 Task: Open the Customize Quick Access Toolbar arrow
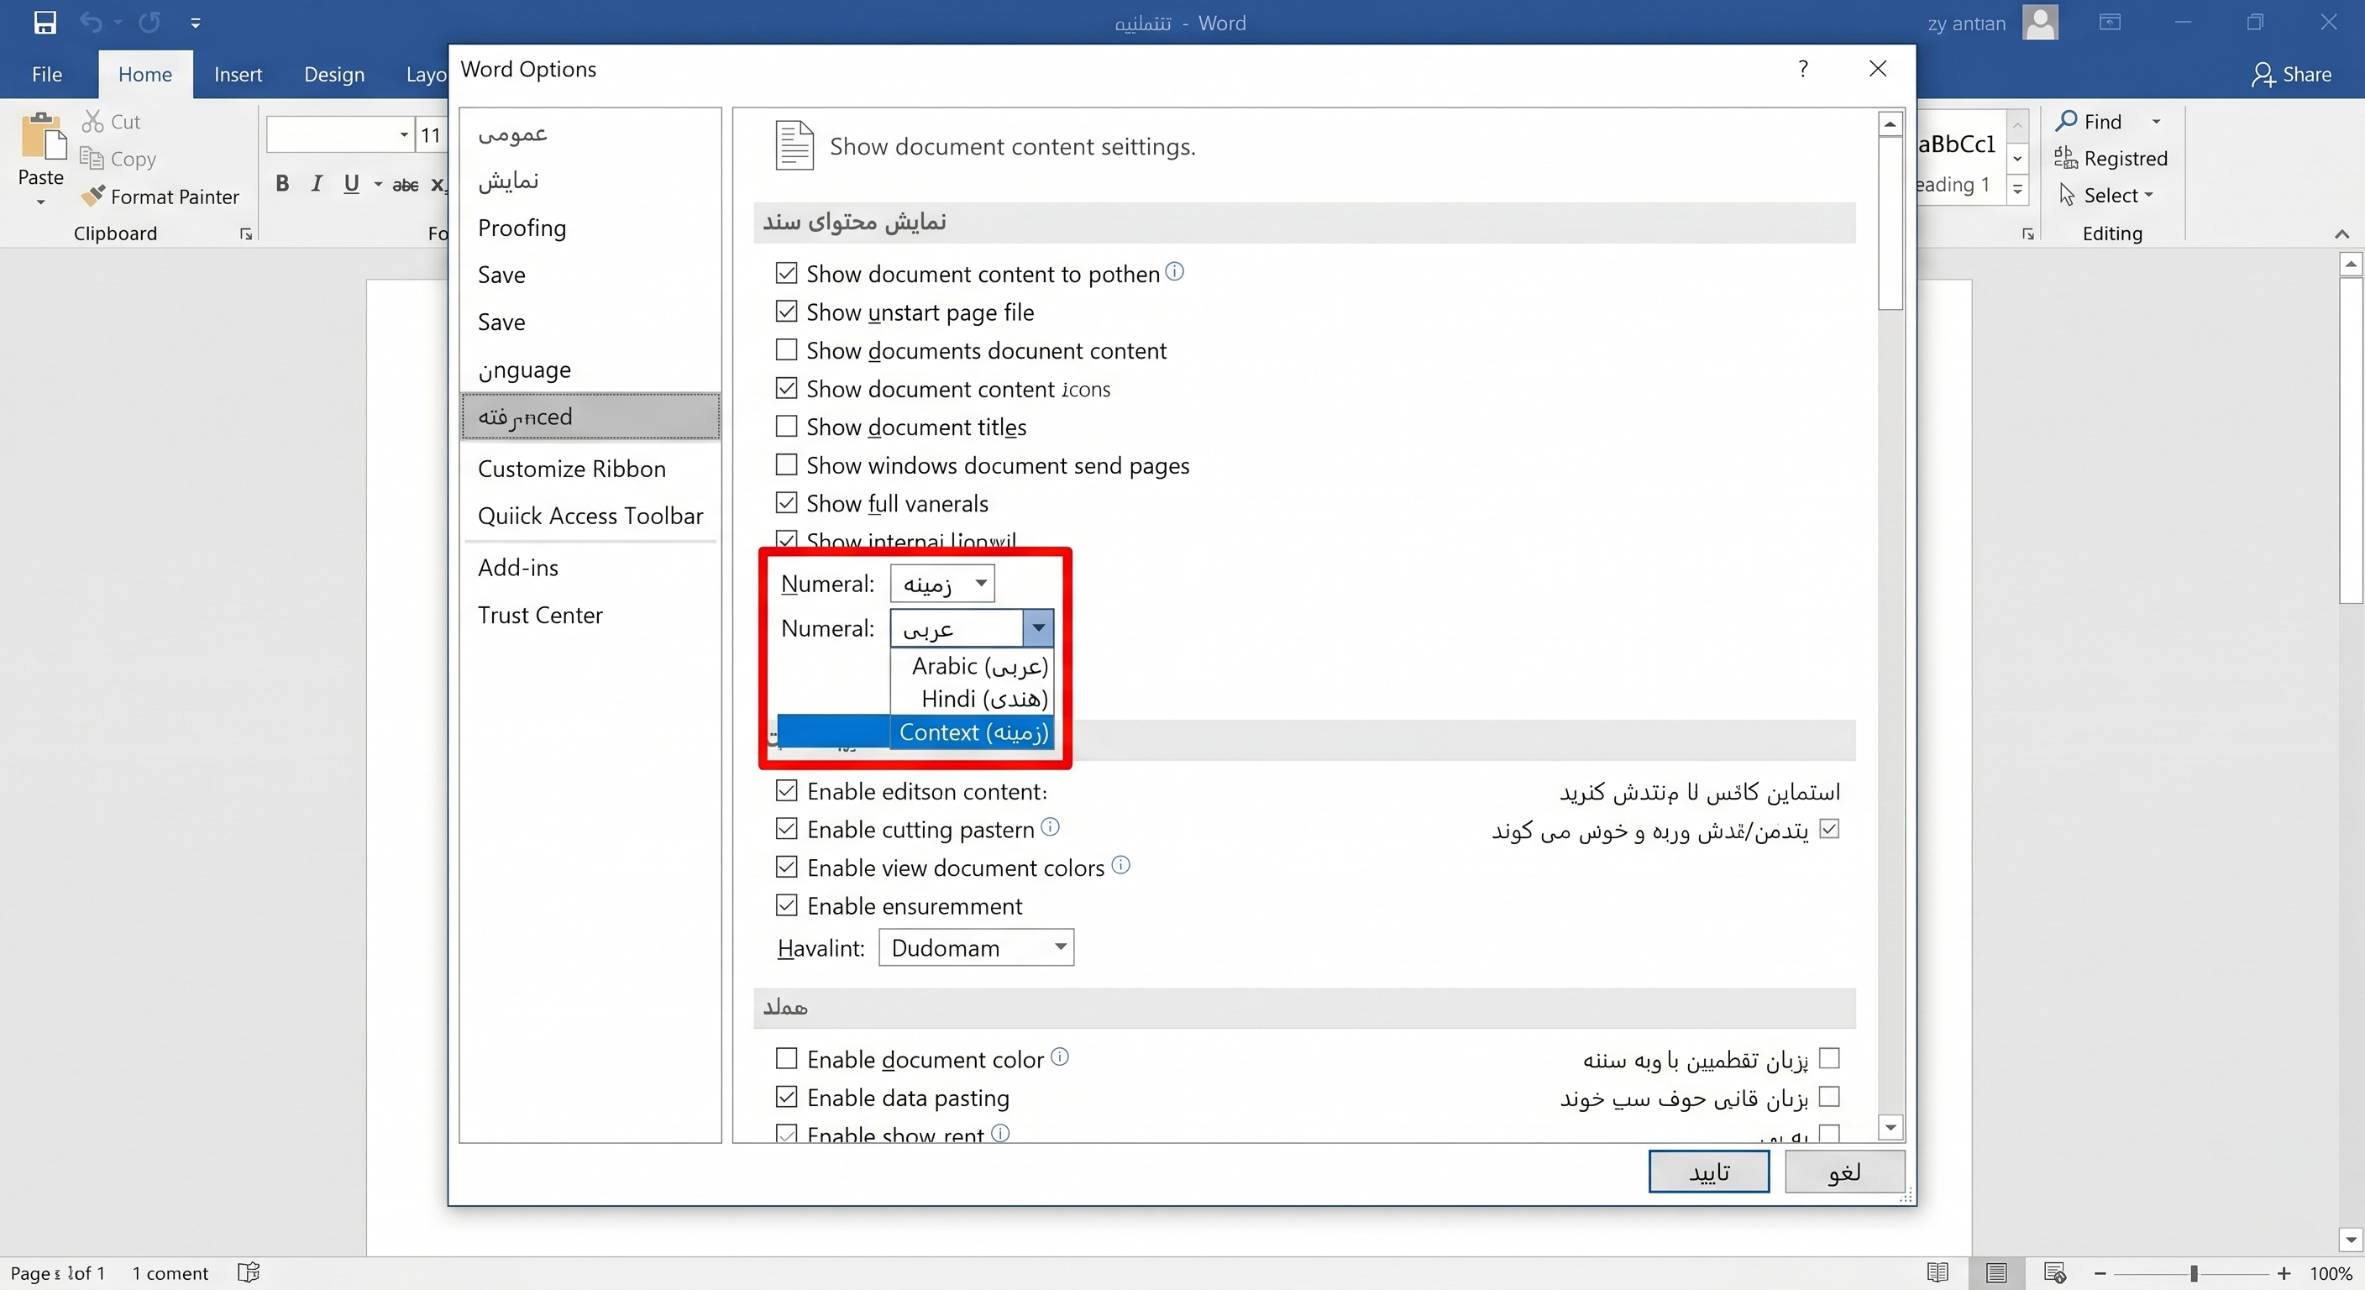tap(196, 23)
